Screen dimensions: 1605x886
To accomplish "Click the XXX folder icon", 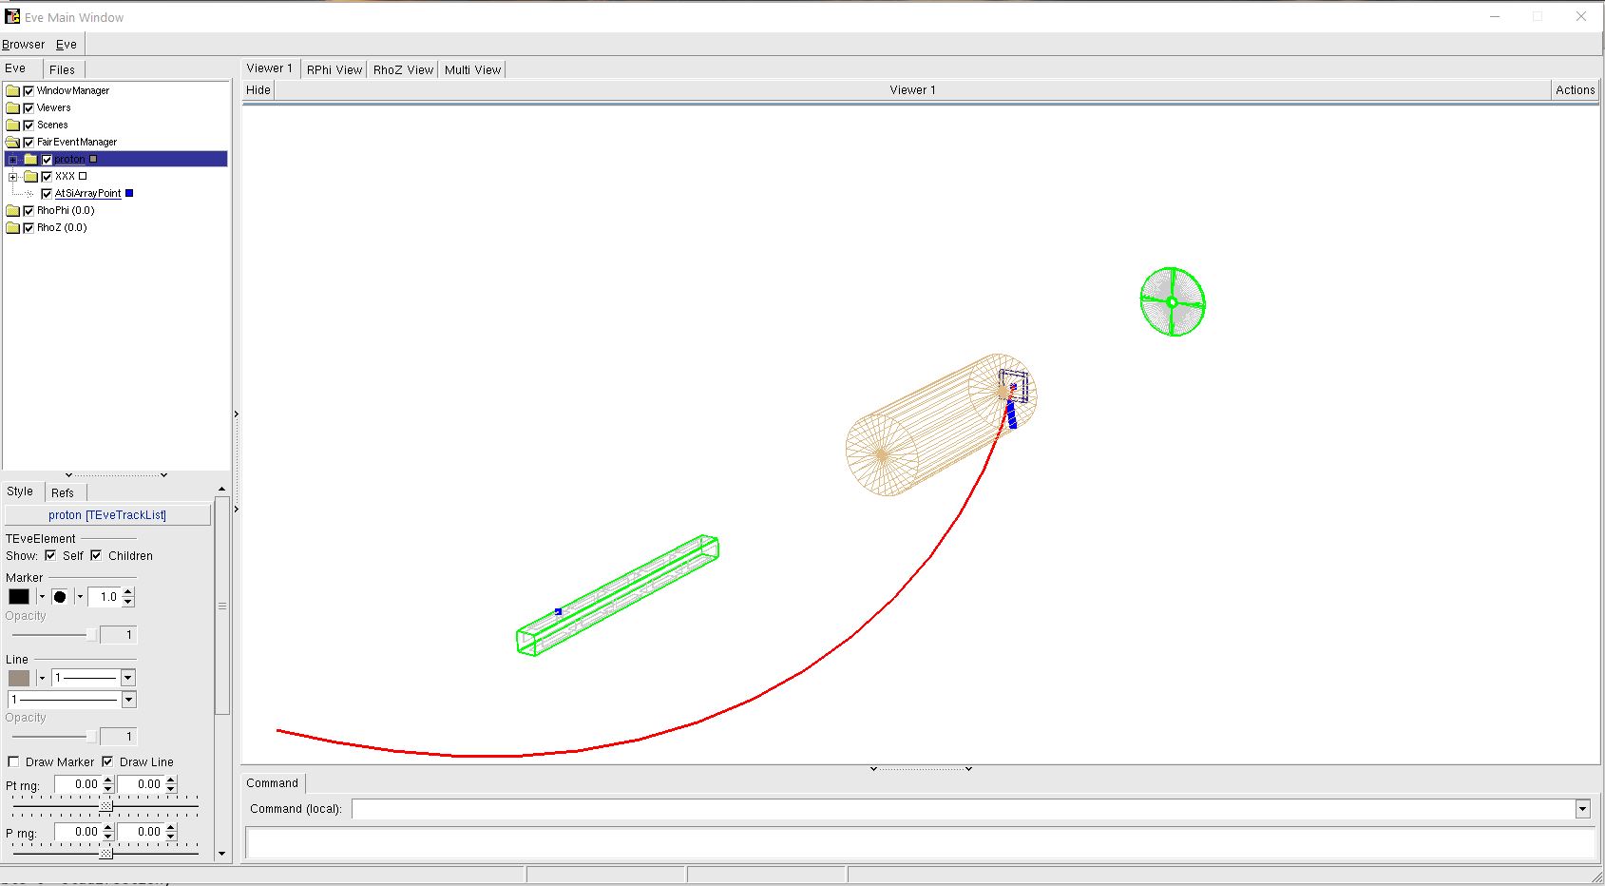I will [30, 177].
